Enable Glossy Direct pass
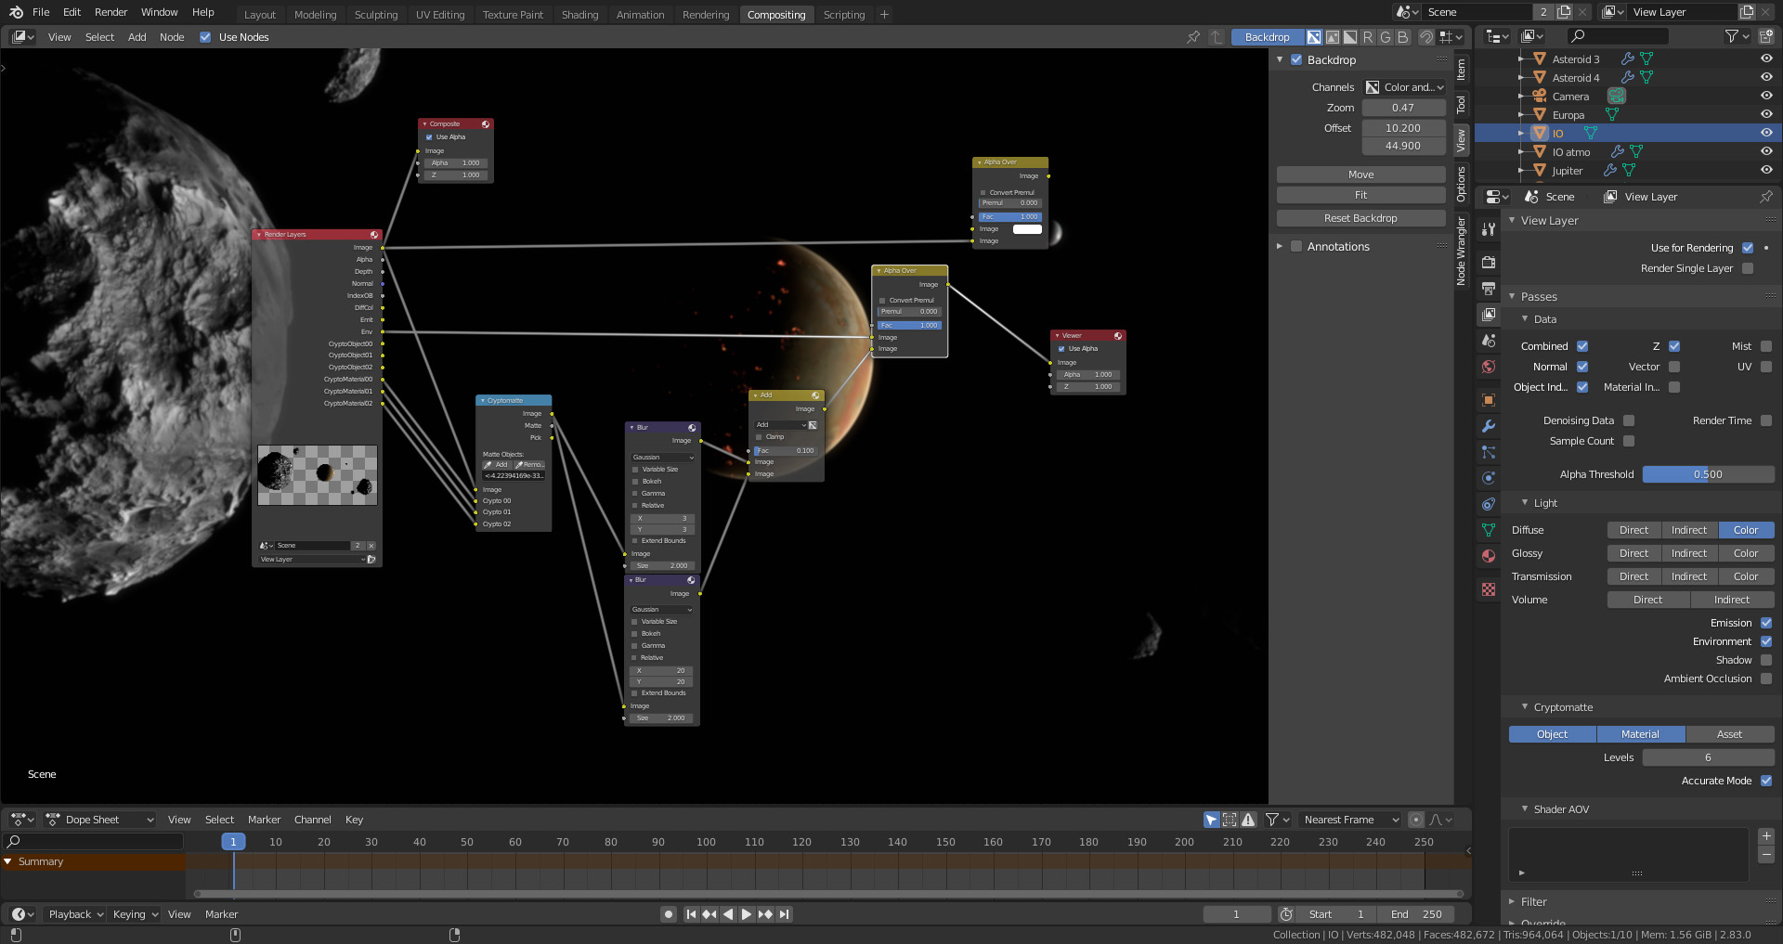The height and width of the screenshot is (944, 1783). point(1633,553)
